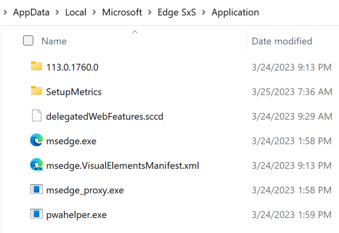Click the Edge Beta icon for VisualElementsManifest
Image resolution: width=339 pixels, height=233 pixels.
point(36,165)
